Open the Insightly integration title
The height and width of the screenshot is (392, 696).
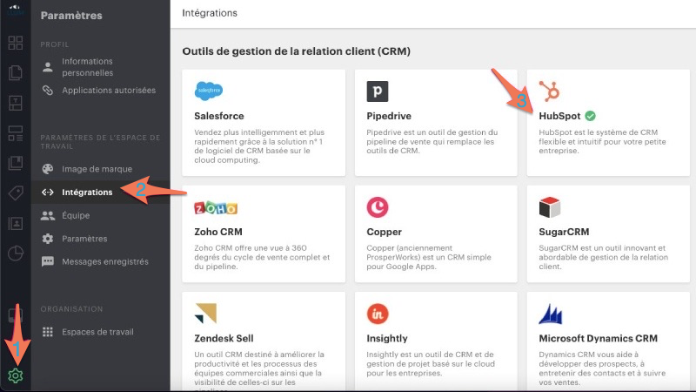pos(387,338)
